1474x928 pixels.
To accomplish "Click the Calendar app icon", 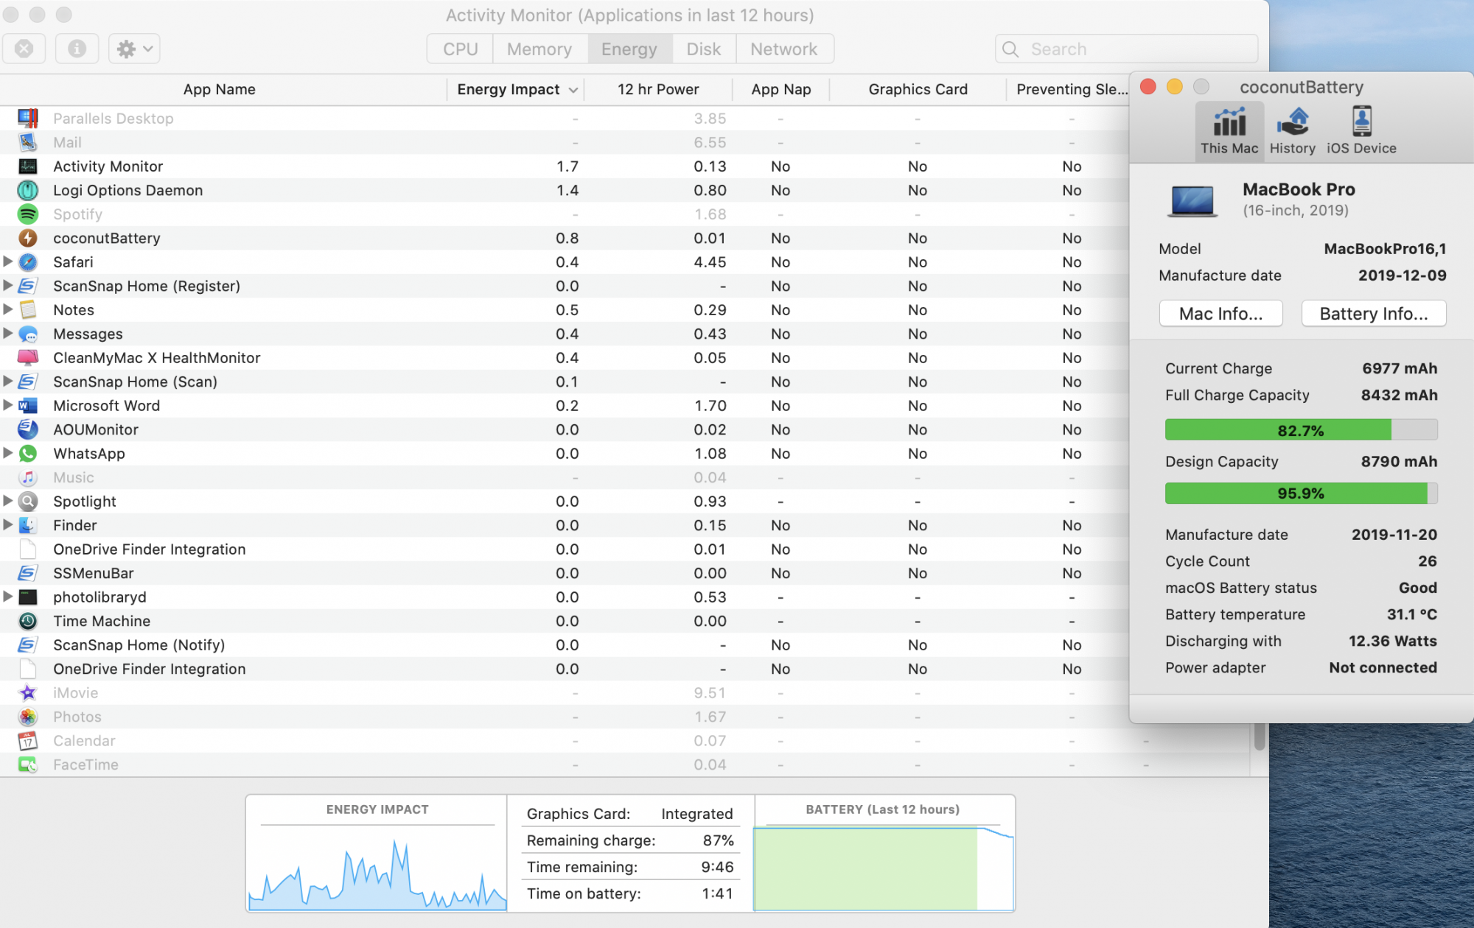I will tap(28, 741).
